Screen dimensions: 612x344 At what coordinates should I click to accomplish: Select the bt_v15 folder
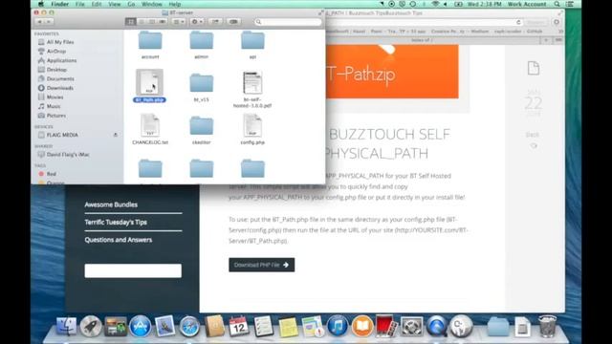(202, 87)
